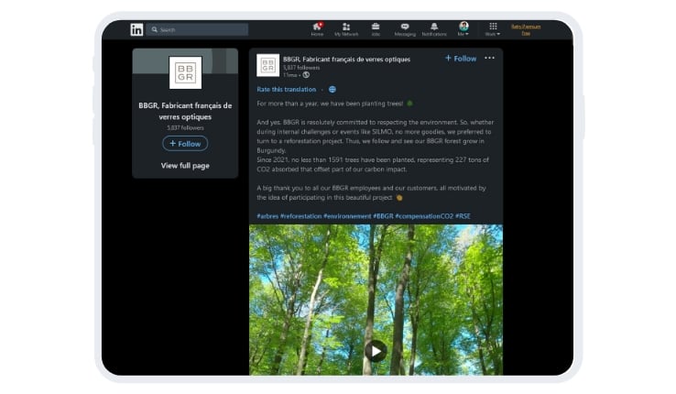The width and height of the screenshot is (676, 394).
Task: Click the post visibility clock icon
Action: coord(306,75)
